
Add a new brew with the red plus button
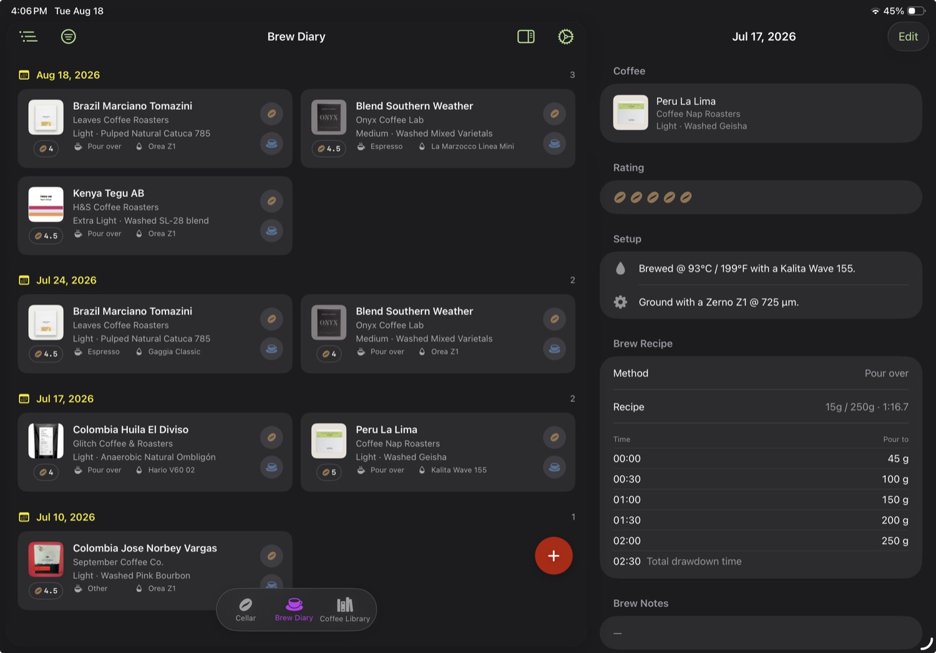click(x=553, y=556)
